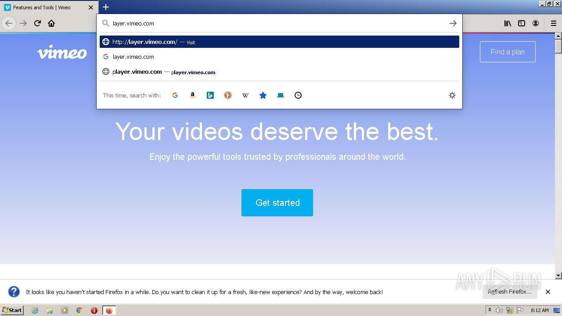This screenshot has height=316, width=562.
Task: Open a new tab with plus button
Action: 106,7
